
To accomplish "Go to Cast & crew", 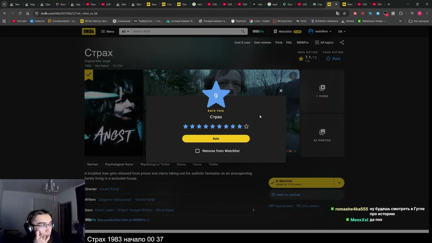I will coord(242,43).
